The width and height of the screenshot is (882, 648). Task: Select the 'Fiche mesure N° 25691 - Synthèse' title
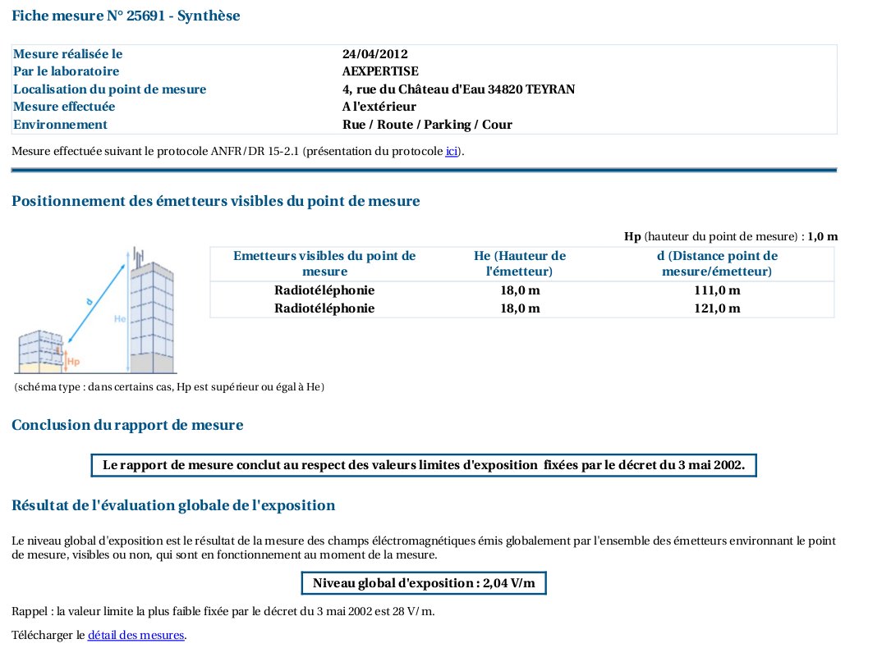(126, 16)
